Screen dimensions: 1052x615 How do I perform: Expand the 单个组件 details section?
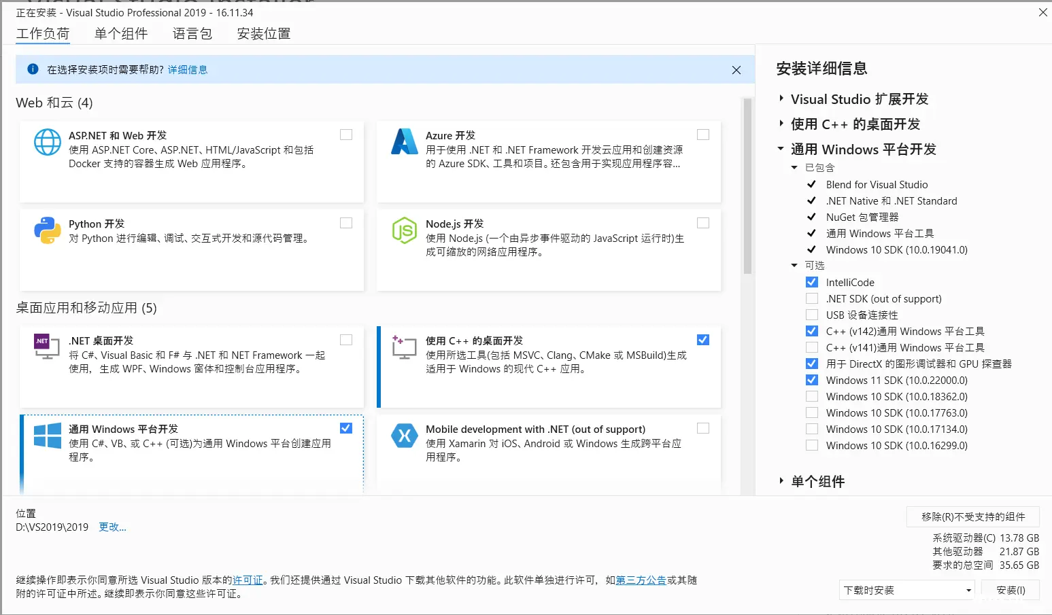781,481
